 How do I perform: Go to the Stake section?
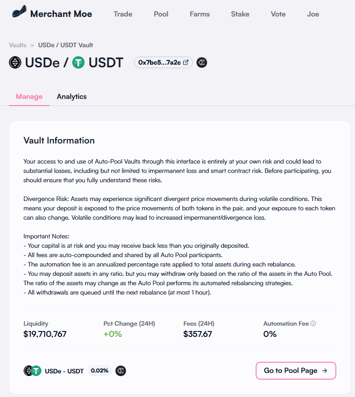click(x=240, y=14)
